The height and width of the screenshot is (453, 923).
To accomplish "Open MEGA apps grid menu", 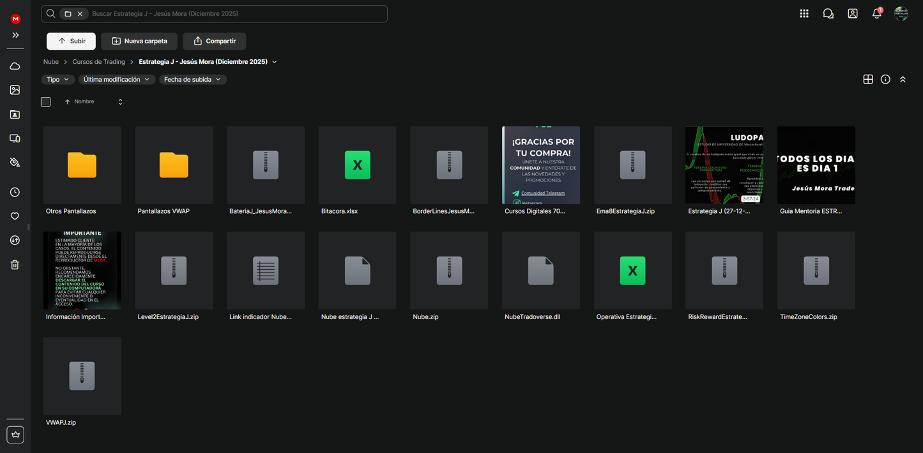I will click(804, 13).
